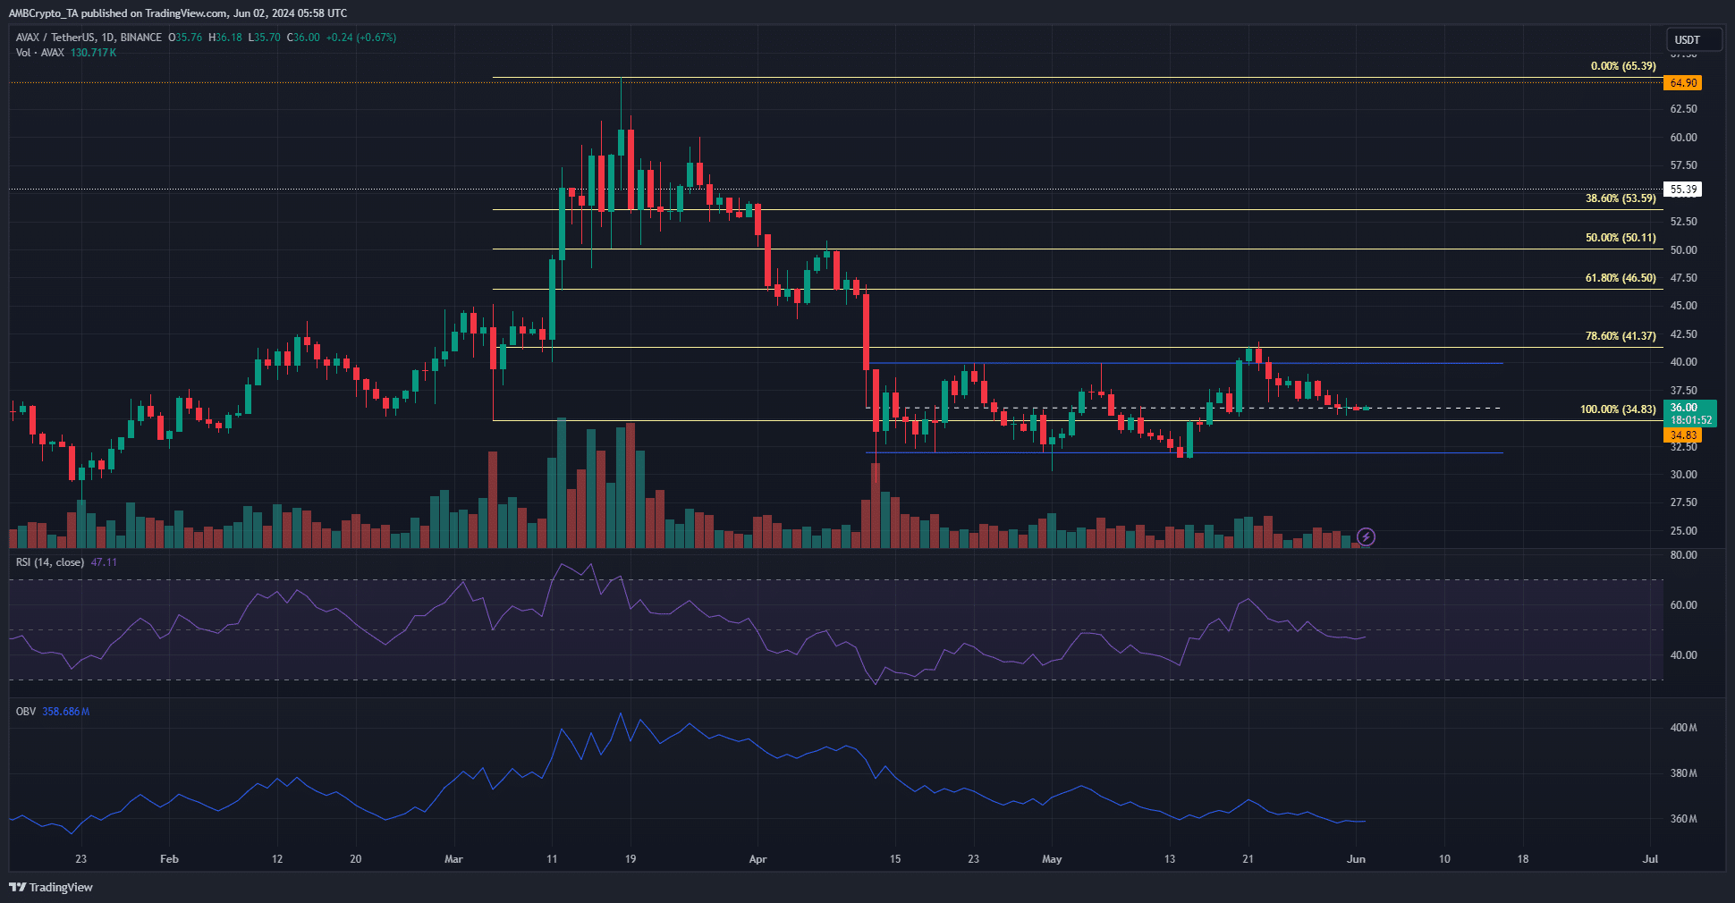Select the 50.00% (50.11) Fibonacci label
Screen dimensions: 1735x903
[x=1621, y=238]
